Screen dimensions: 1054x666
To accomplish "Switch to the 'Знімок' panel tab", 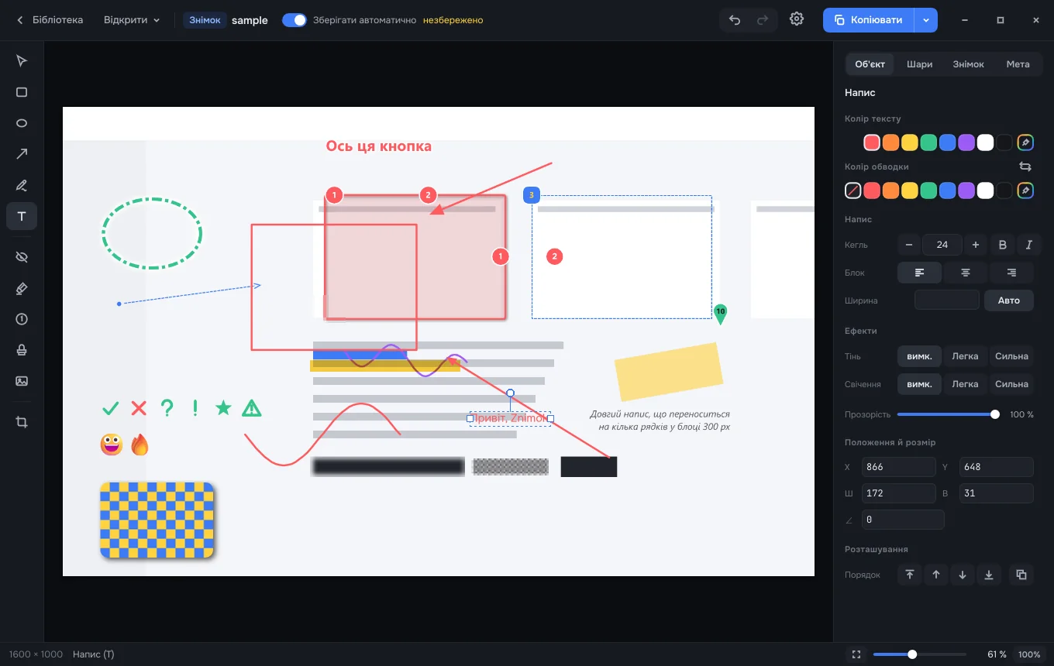I will 969,64.
